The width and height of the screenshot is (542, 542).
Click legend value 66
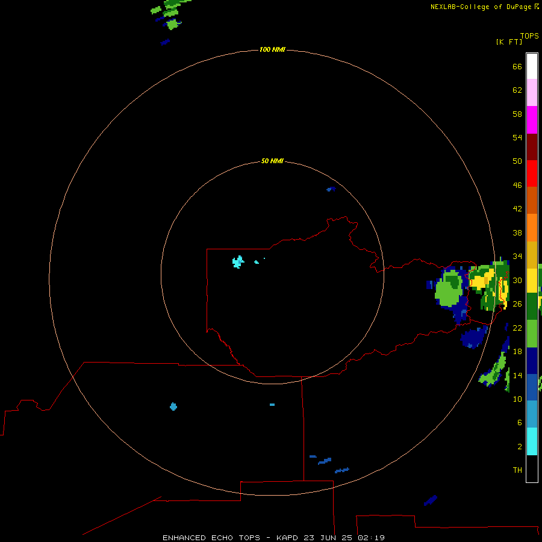(x=517, y=66)
